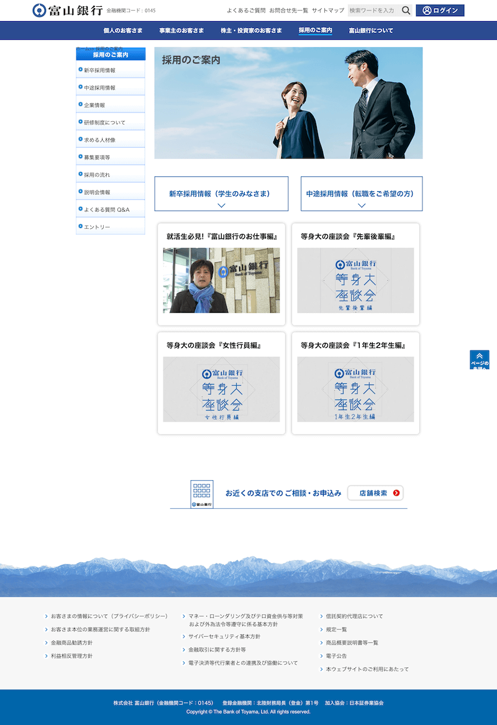This screenshot has height=725, width=497.
Task: Click the search magnifier icon
Action: click(406, 10)
